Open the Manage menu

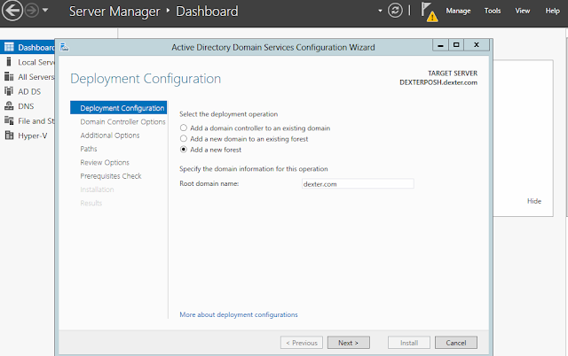[458, 11]
